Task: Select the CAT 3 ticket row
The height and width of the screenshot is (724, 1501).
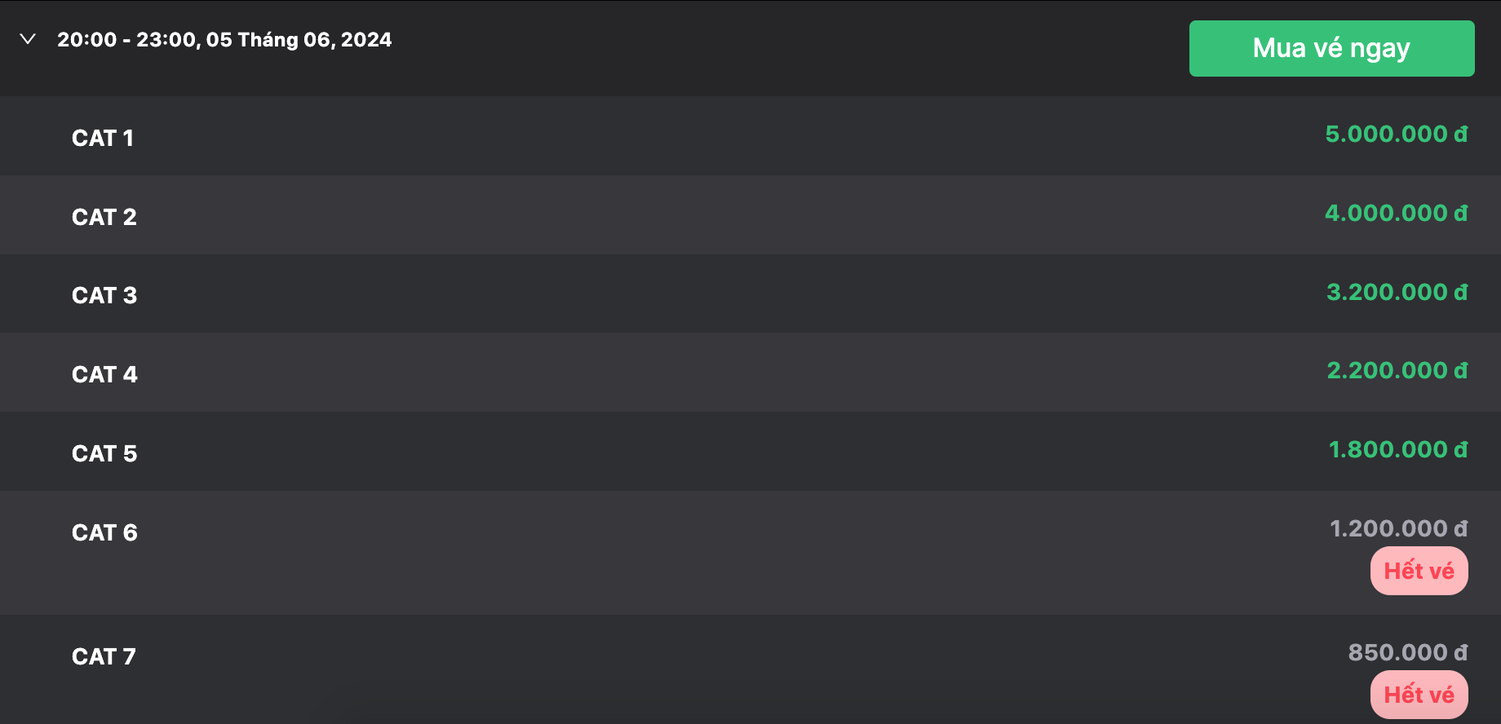Action: coord(750,294)
